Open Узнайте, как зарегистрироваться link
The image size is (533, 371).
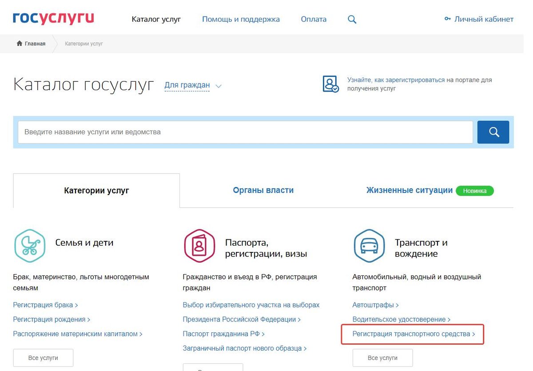click(396, 80)
